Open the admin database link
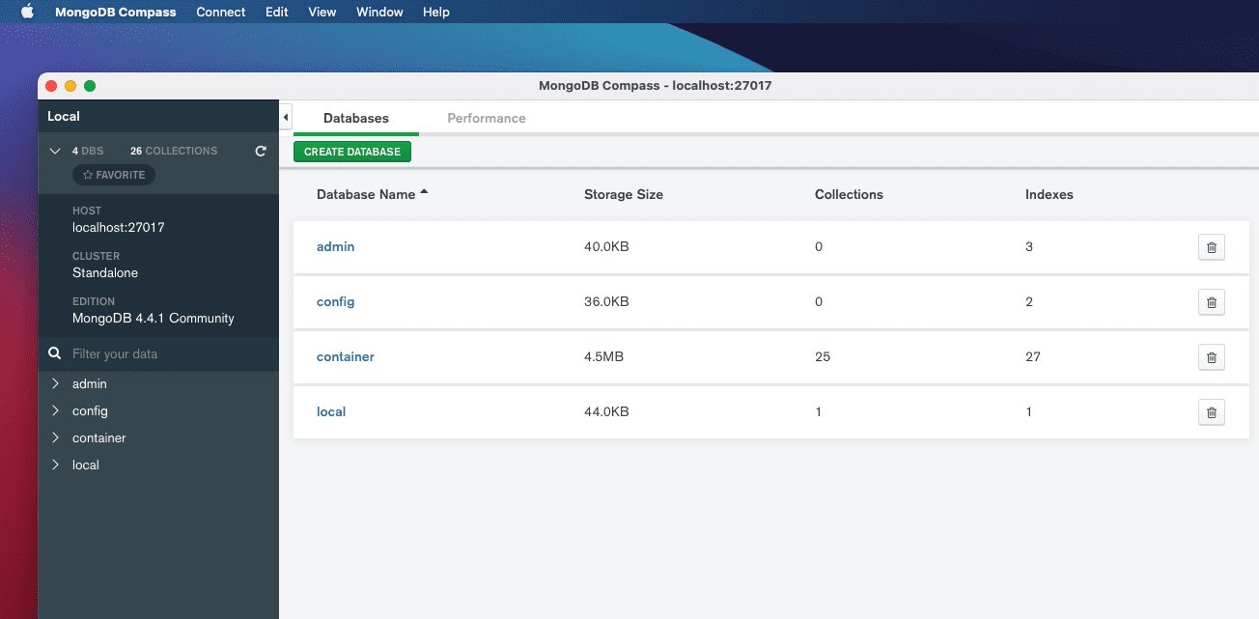 coord(335,246)
